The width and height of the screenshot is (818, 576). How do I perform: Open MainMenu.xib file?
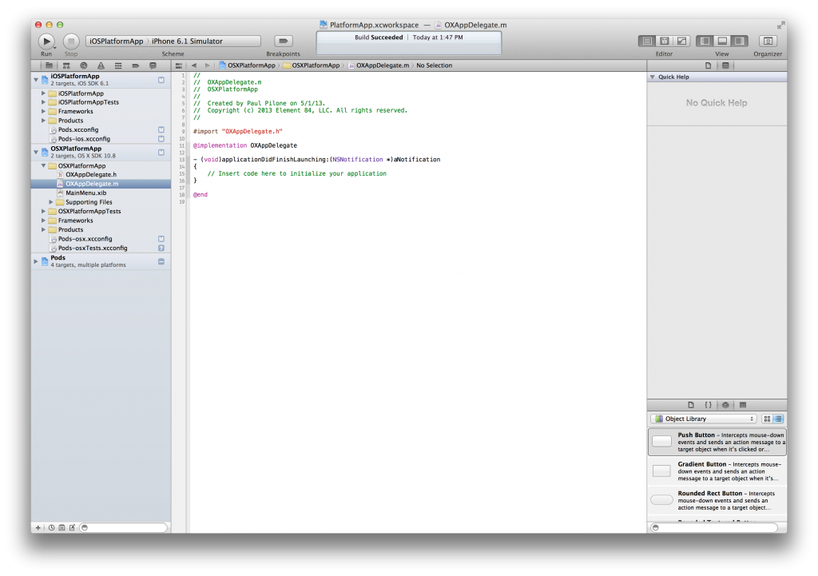tap(101, 193)
